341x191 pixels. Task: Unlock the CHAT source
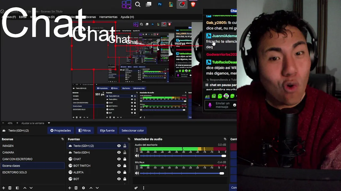click(x=125, y=159)
